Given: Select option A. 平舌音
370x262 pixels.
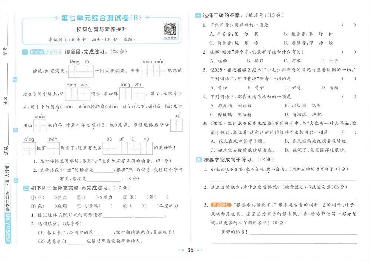Looking at the screenshot, I should [x=234, y=34].
